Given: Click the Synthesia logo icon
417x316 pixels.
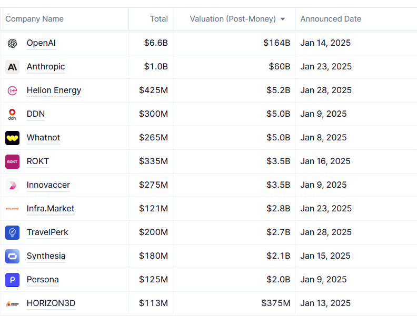Looking at the screenshot, I should [12, 256].
